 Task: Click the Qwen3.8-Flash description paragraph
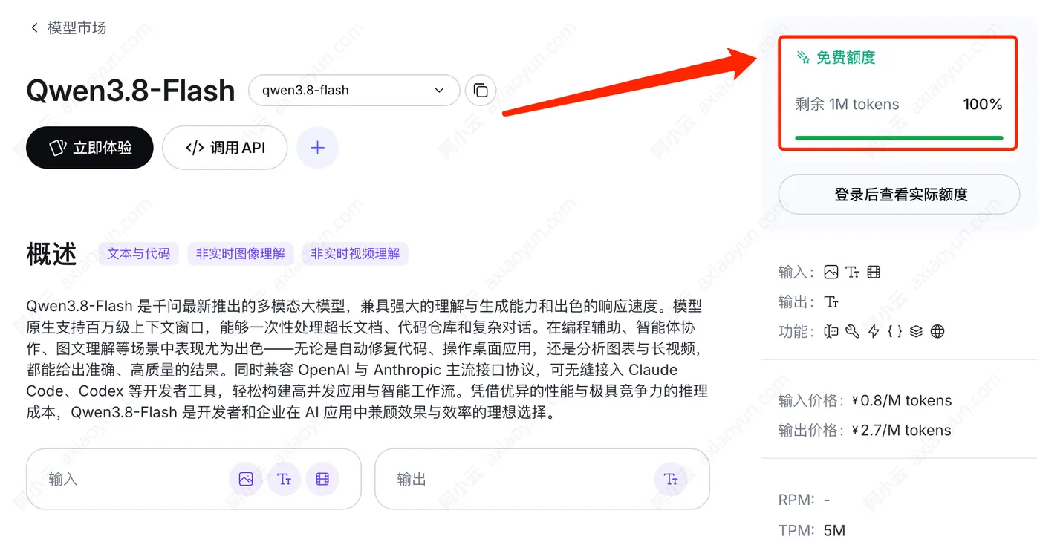(x=367, y=359)
